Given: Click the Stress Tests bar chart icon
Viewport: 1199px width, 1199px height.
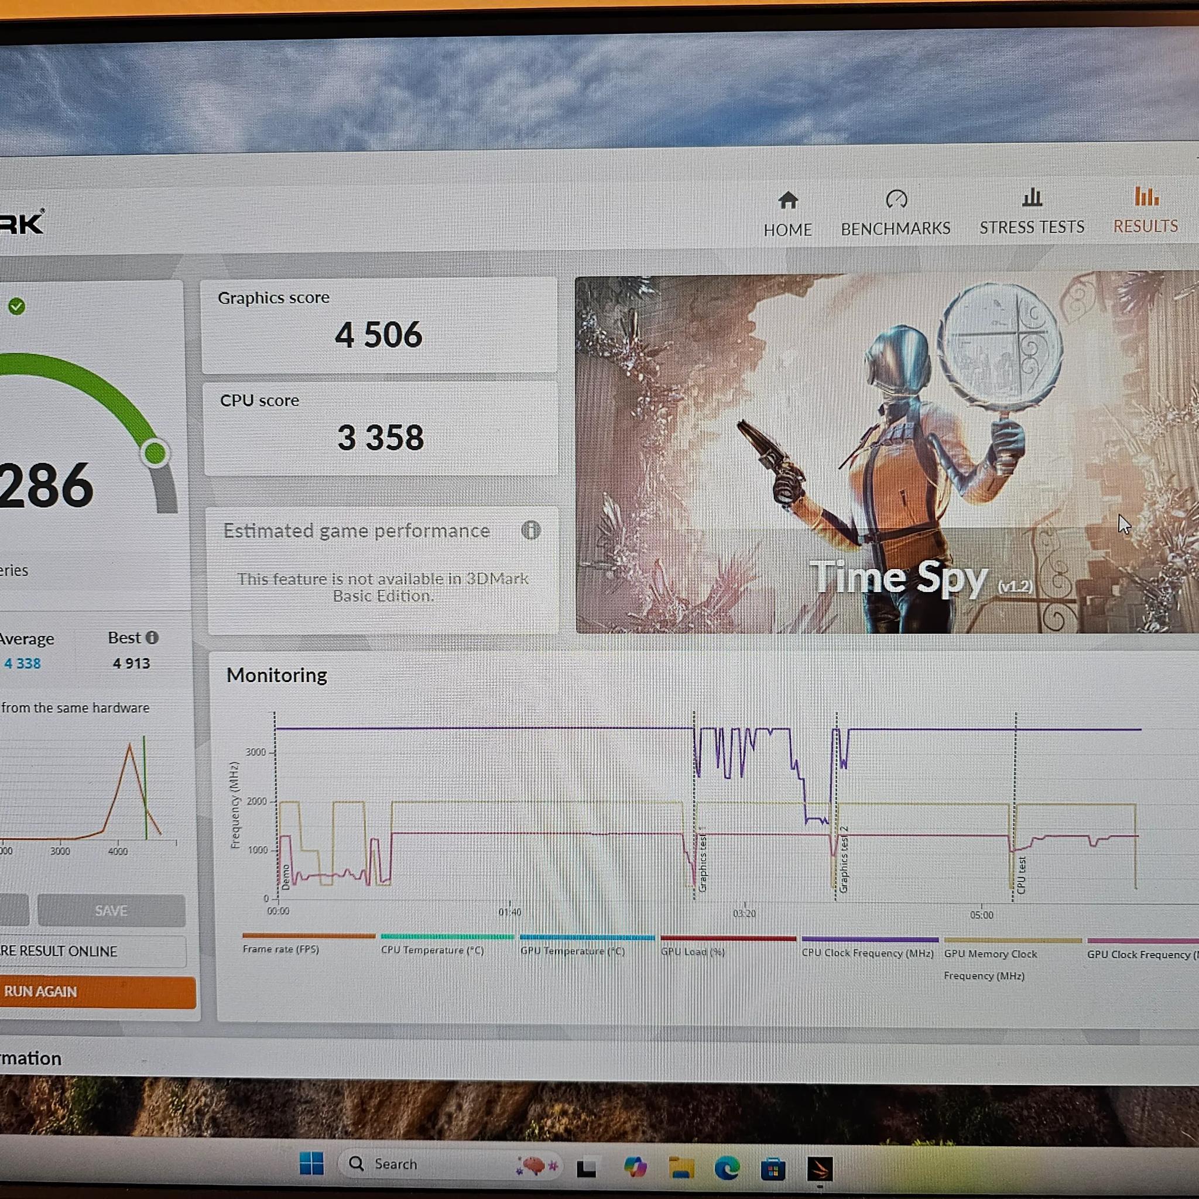Looking at the screenshot, I should (1032, 197).
